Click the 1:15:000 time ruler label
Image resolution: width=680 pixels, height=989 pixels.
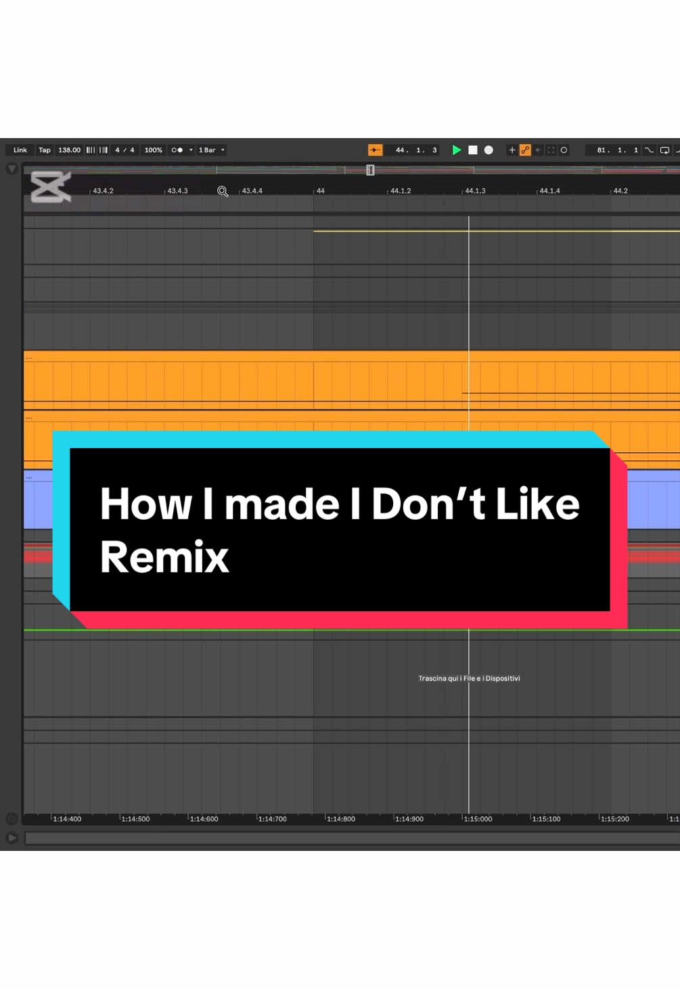[x=478, y=819]
